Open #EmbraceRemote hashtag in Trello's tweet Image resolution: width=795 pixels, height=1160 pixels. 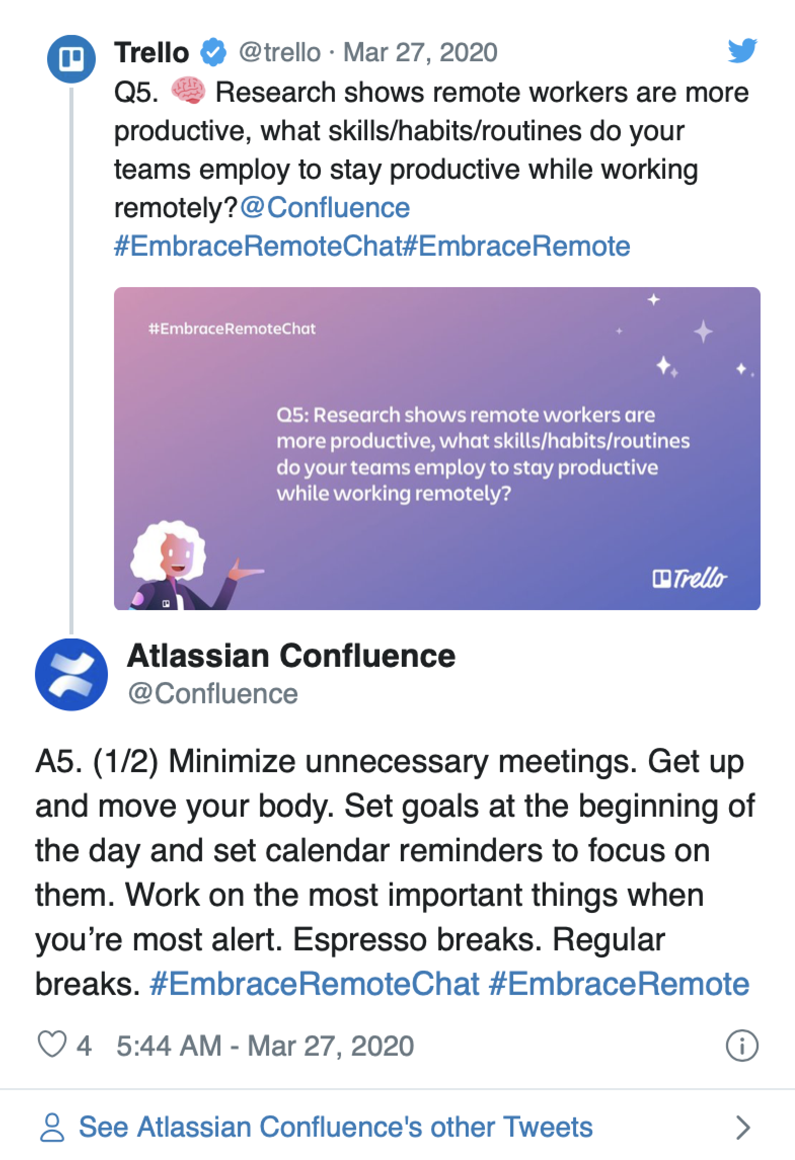point(517,247)
